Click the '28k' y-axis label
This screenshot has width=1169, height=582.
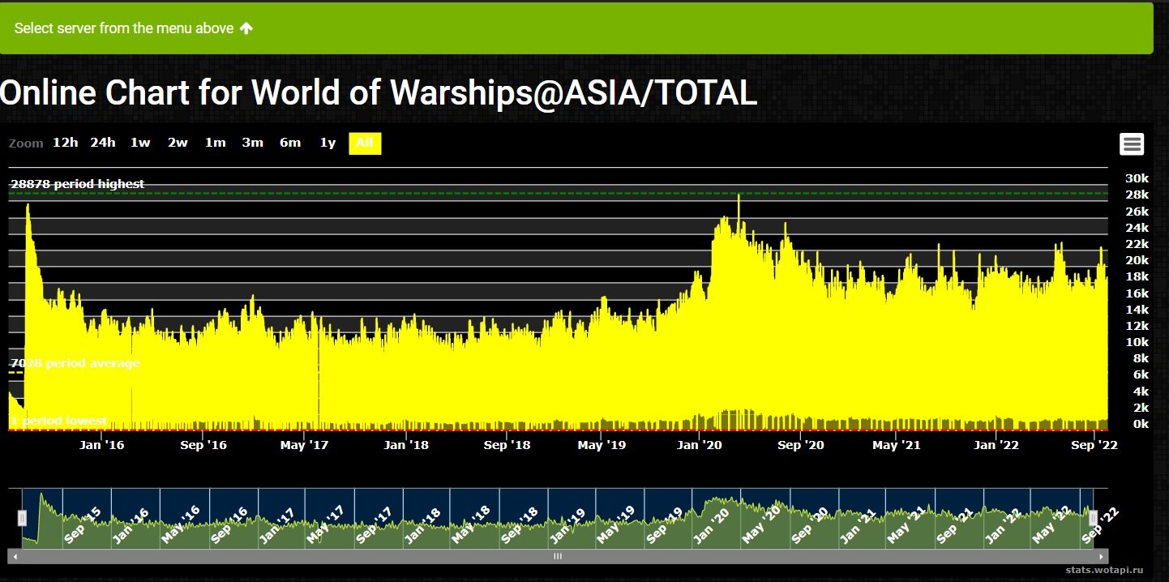tap(1137, 195)
